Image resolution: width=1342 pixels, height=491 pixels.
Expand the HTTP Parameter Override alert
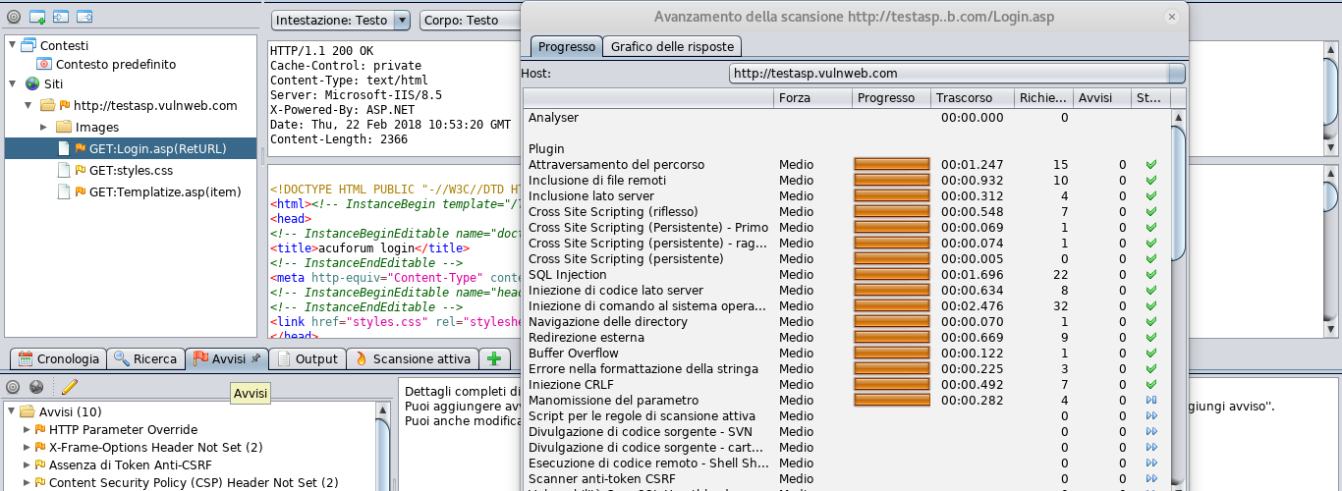pyautogui.click(x=27, y=430)
